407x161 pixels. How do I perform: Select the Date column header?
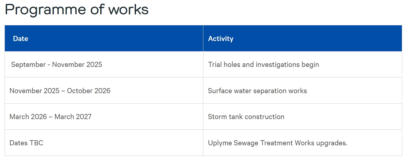(x=104, y=38)
